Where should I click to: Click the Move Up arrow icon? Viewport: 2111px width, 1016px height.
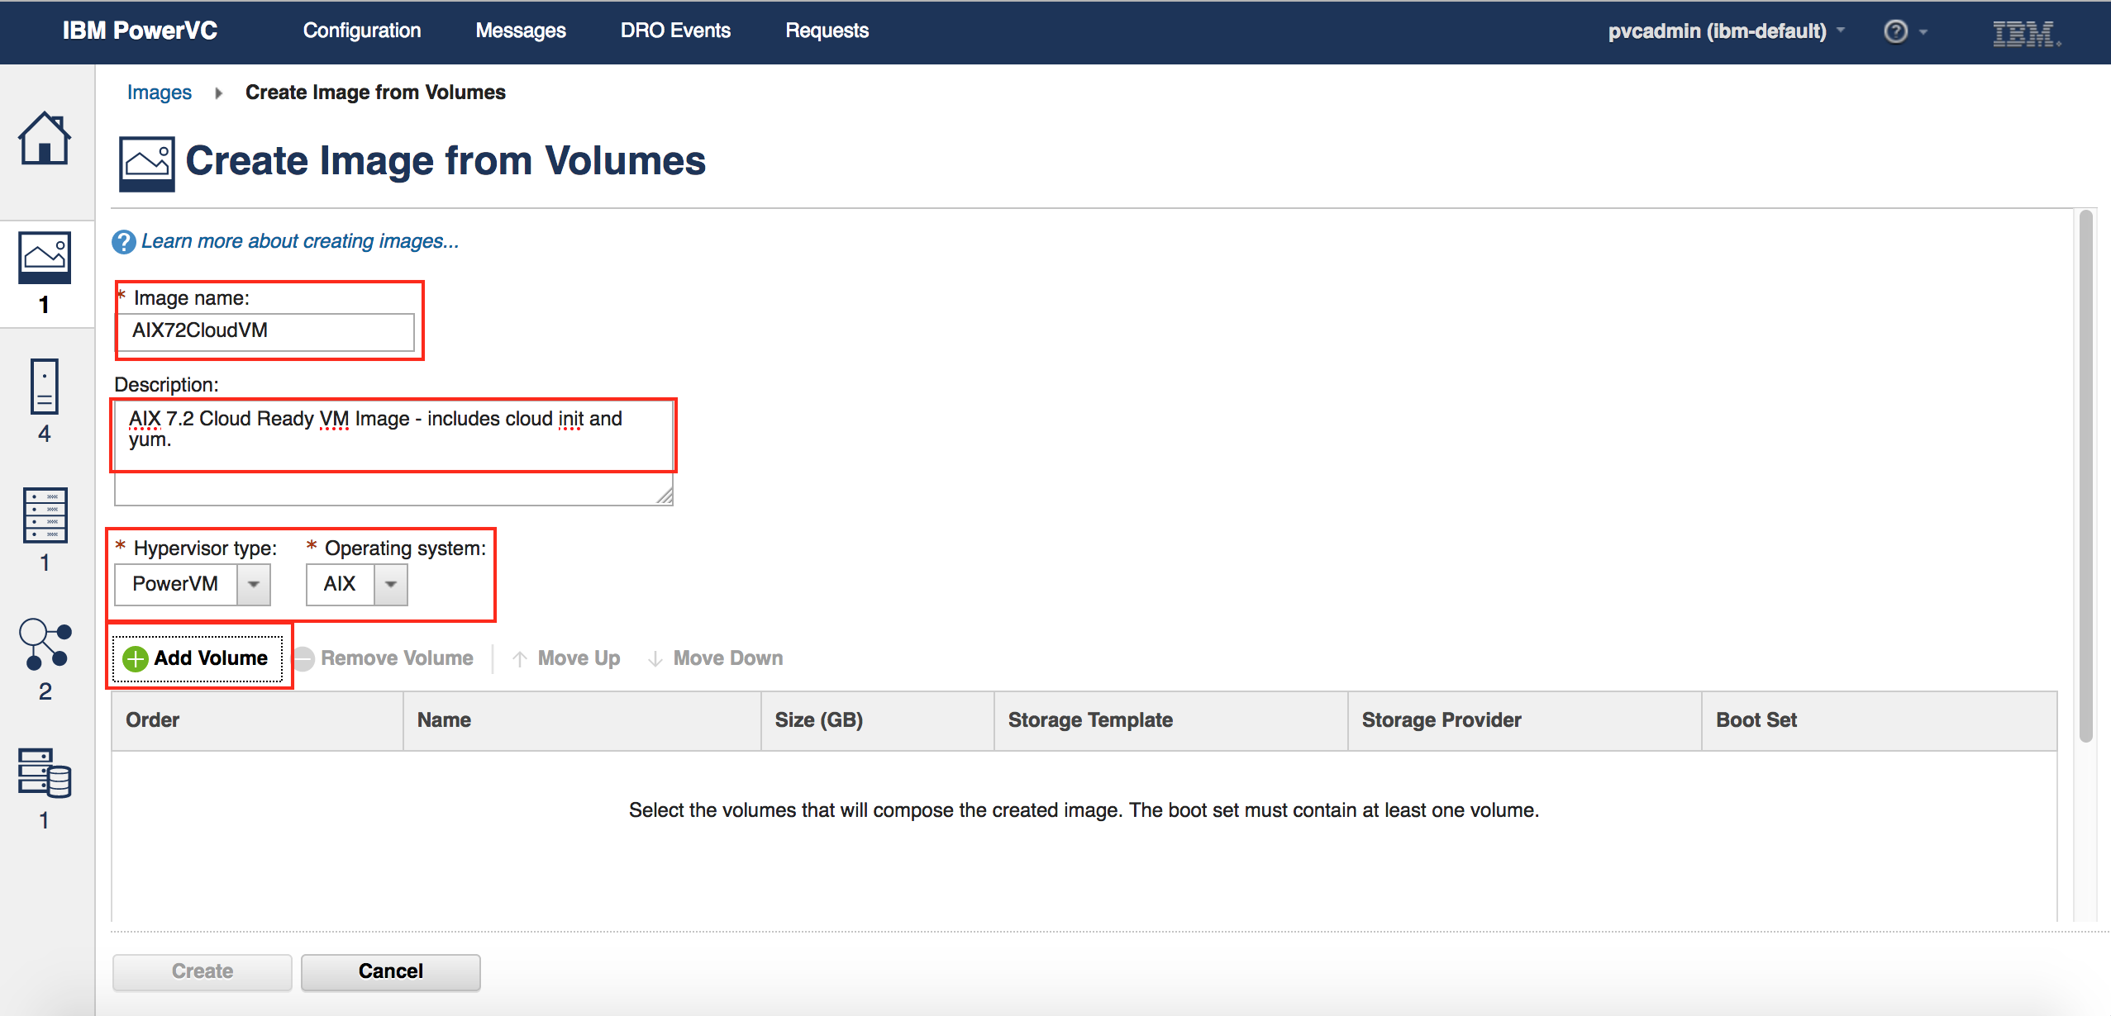point(520,658)
